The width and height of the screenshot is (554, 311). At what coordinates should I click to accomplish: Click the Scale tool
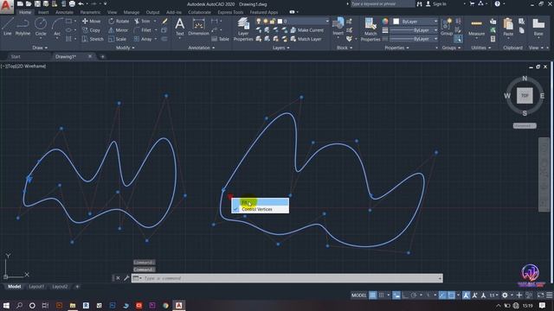(118, 39)
